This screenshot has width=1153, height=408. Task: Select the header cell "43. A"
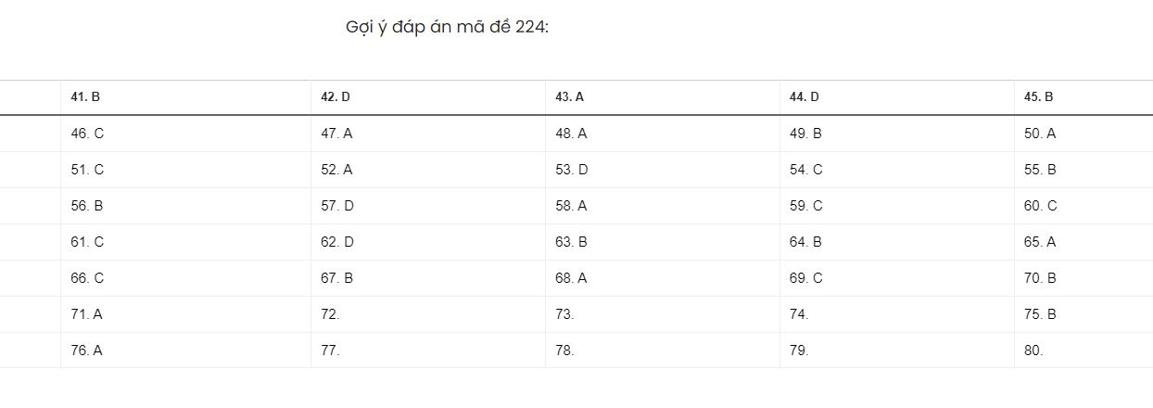pyautogui.click(x=570, y=97)
